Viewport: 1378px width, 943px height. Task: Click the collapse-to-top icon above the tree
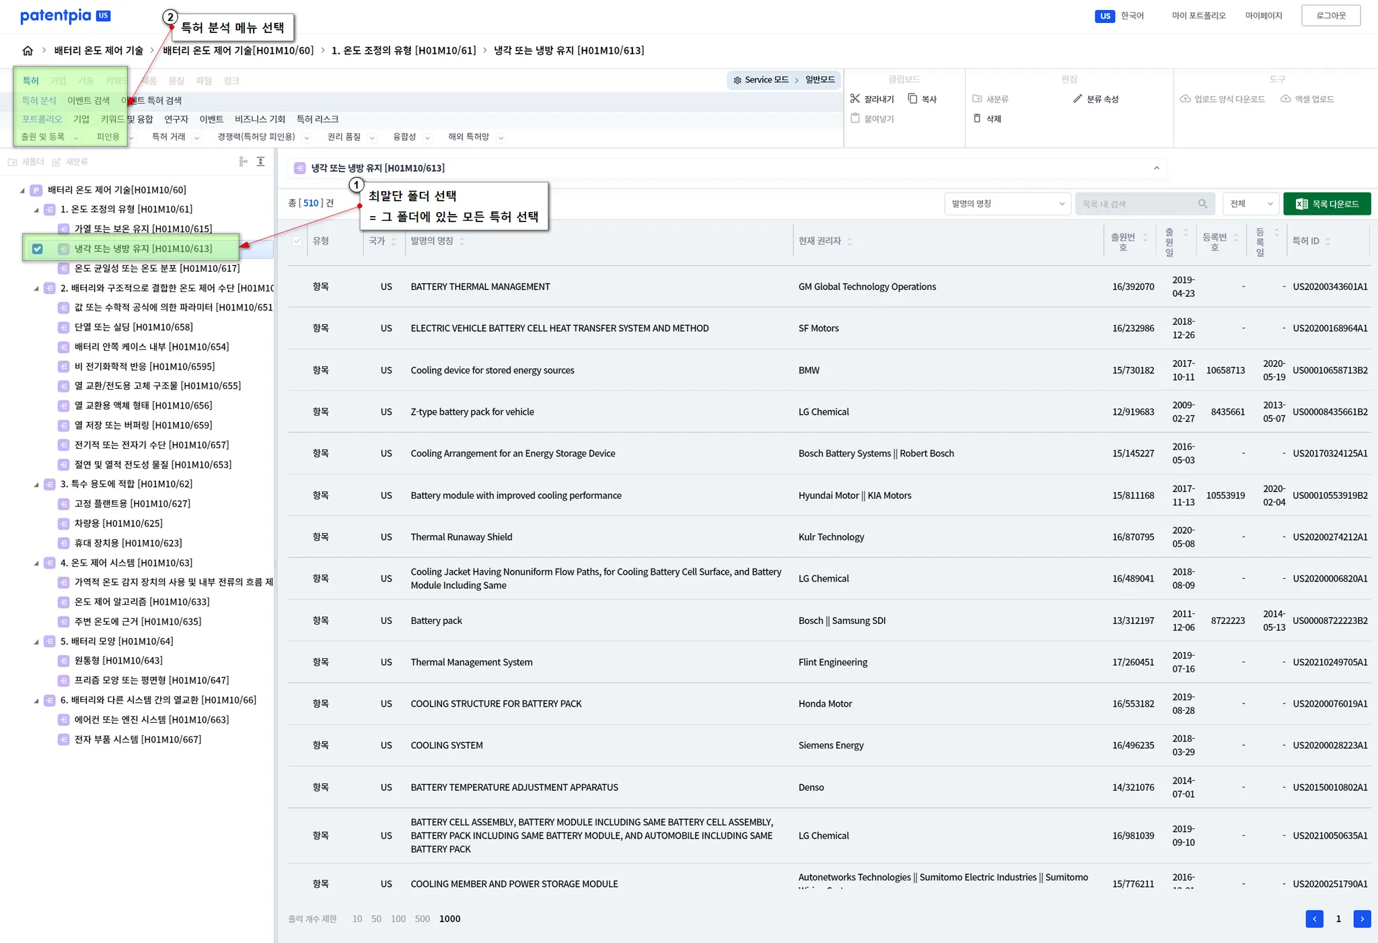(x=261, y=162)
